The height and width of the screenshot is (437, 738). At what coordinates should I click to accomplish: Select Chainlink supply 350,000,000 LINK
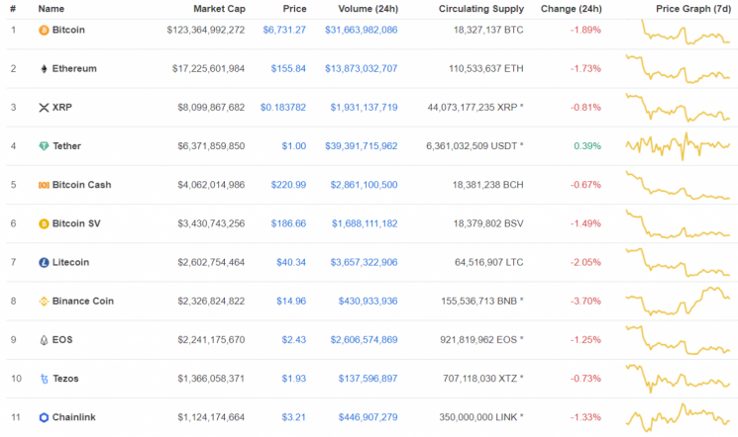coord(481,417)
